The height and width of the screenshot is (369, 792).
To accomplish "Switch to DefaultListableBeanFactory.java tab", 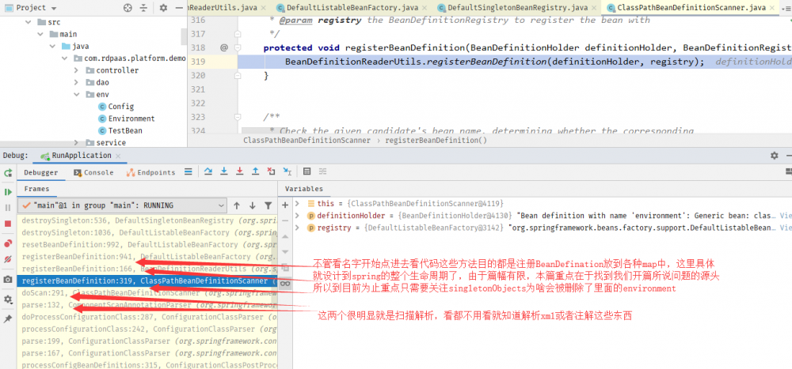I will point(352,8).
